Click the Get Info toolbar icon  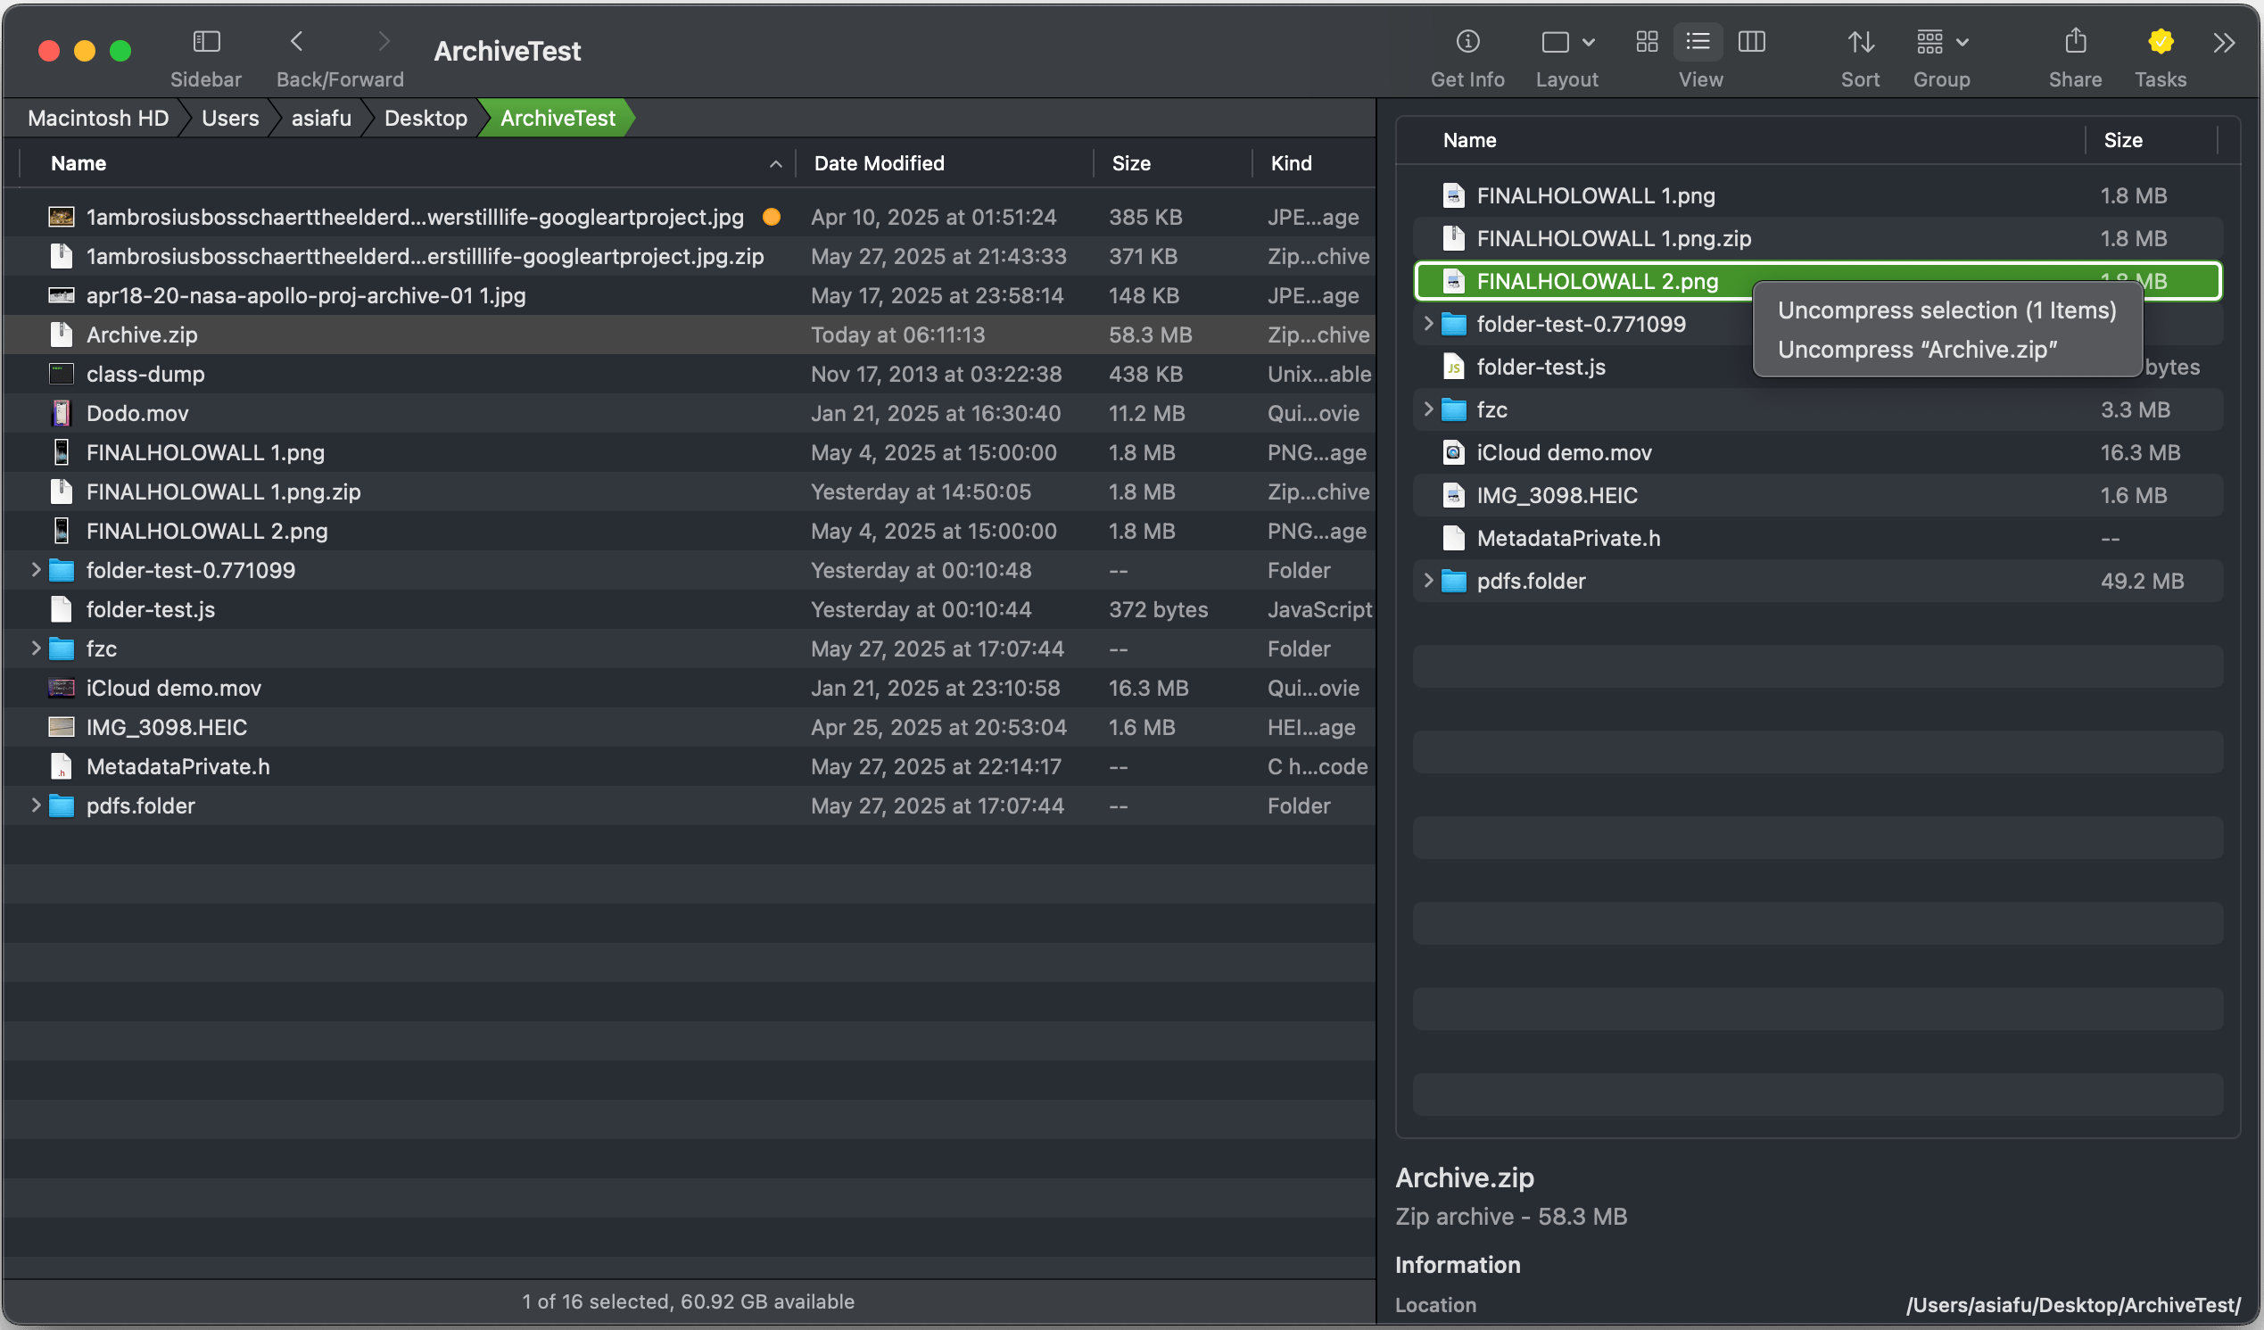pyautogui.click(x=1467, y=41)
